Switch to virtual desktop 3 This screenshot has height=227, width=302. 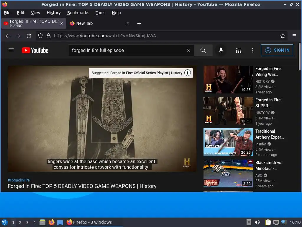27,222
